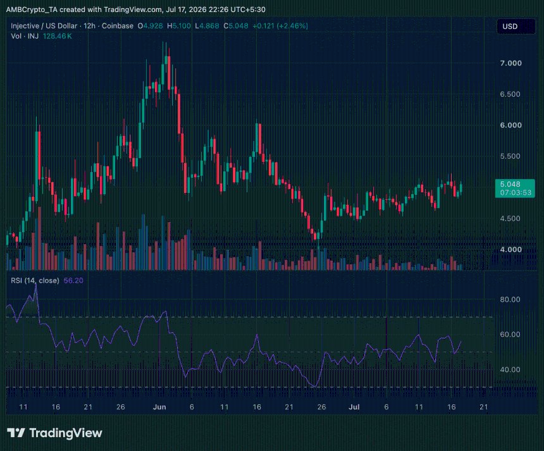544x451 pixels.
Task: Click the close value 5.048 in header
Action: click(x=238, y=26)
